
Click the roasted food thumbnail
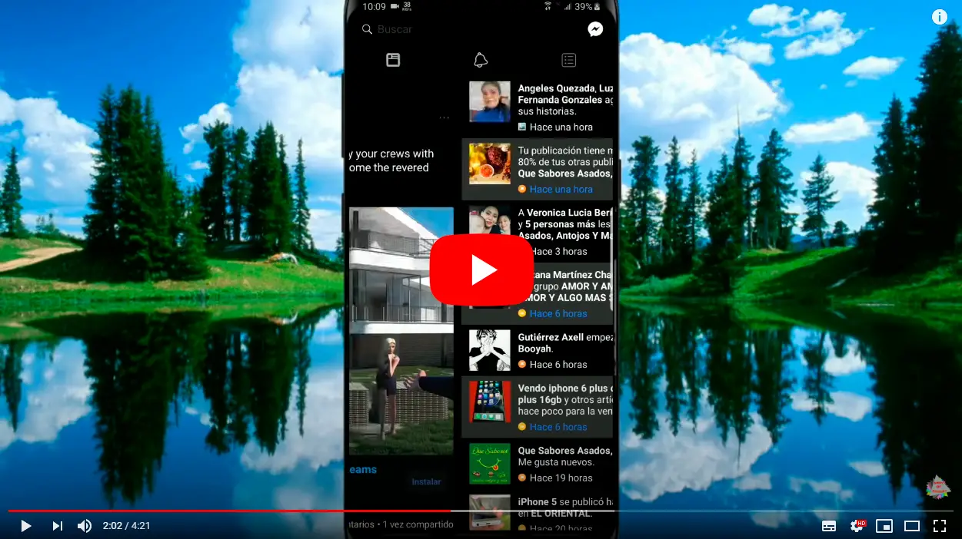coord(490,164)
